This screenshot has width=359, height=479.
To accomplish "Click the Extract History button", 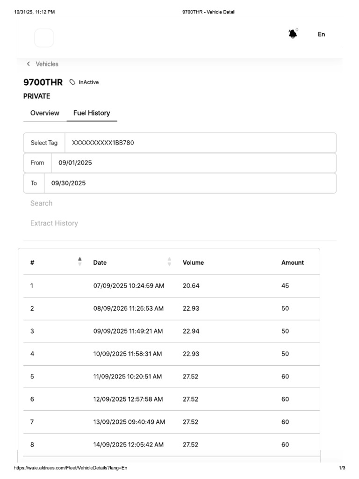I will [x=54, y=223].
